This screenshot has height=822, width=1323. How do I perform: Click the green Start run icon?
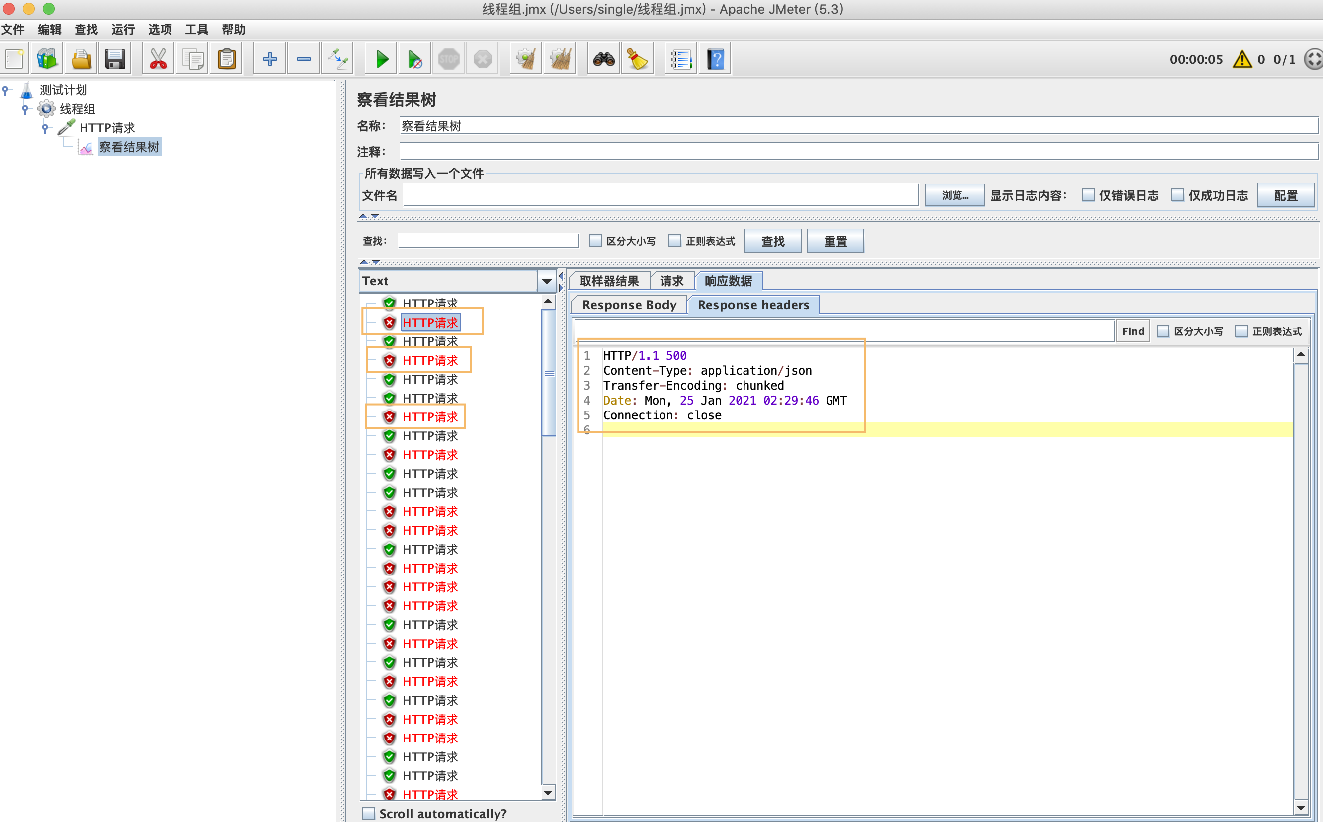pyautogui.click(x=382, y=59)
